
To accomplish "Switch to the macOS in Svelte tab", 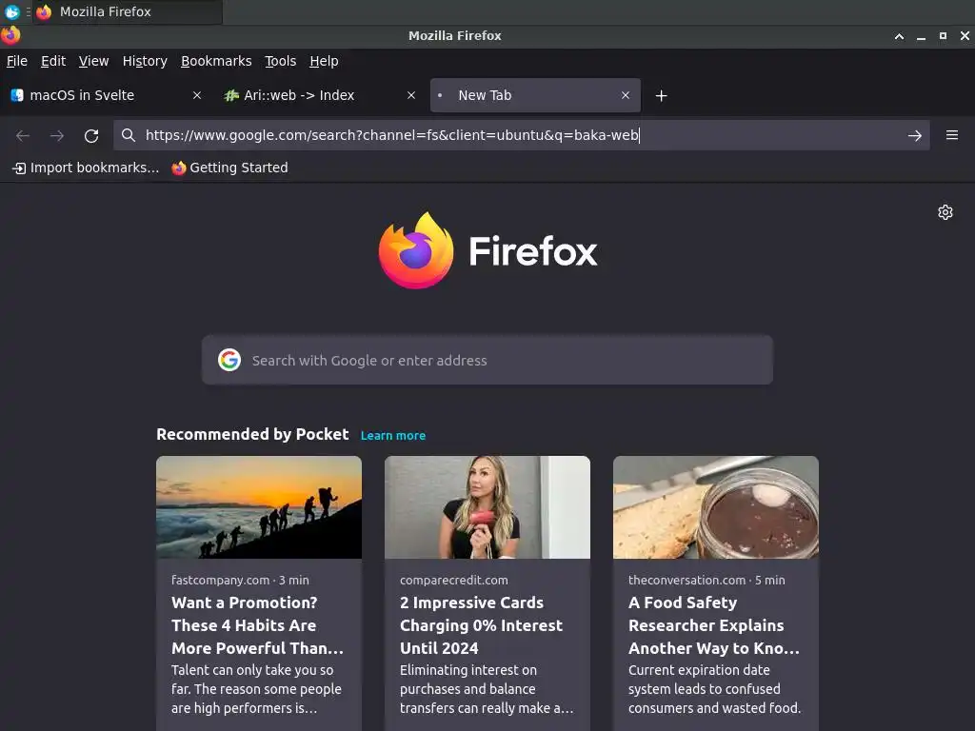I will tap(107, 95).
